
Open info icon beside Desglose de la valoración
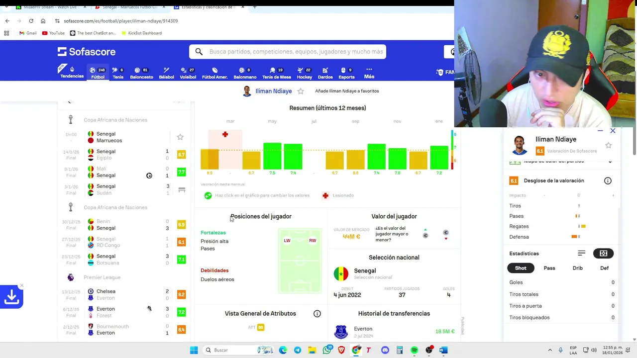(x=608, y=180)
